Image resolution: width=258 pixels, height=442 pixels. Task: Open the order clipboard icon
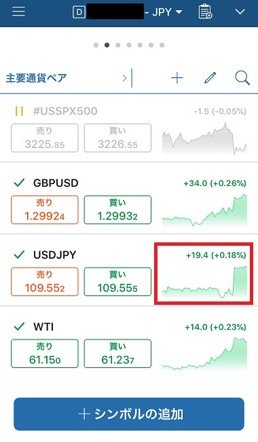205,12
